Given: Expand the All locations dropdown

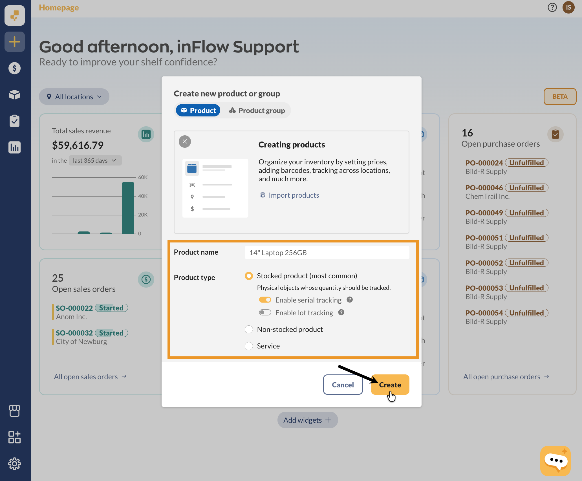Looking at the screenshot, I should [74, 97].
